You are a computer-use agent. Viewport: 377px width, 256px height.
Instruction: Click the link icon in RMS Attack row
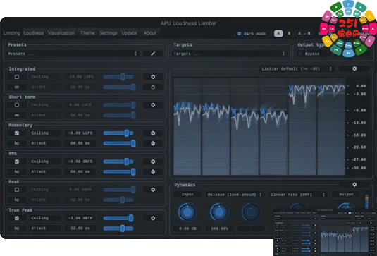coord(17,172)
